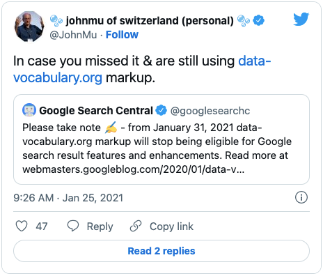Open the @JohnMu handle
Image resolution: width=323 pixels, height=276 pixels.
[73, 35]
